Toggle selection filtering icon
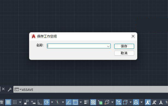The image size is (168, 106). point(125,102)
